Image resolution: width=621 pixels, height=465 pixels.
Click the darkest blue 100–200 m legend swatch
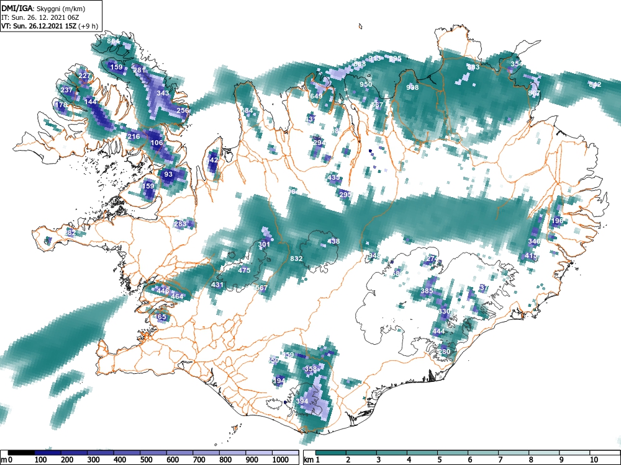[48, 453]
